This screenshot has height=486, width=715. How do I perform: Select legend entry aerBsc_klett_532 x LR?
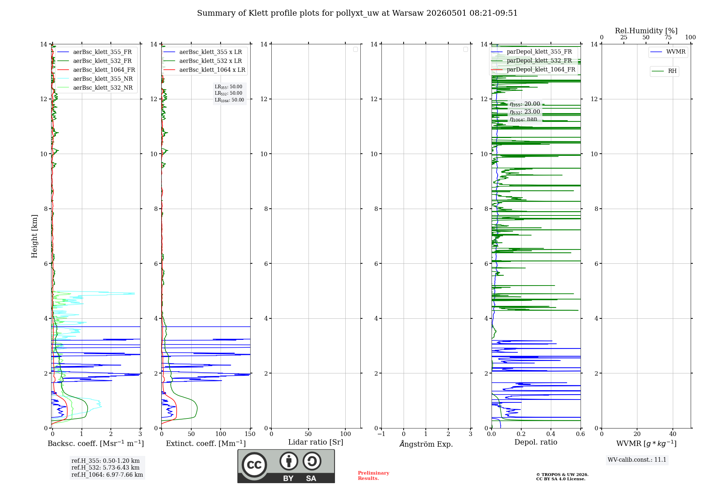point(211,61)
